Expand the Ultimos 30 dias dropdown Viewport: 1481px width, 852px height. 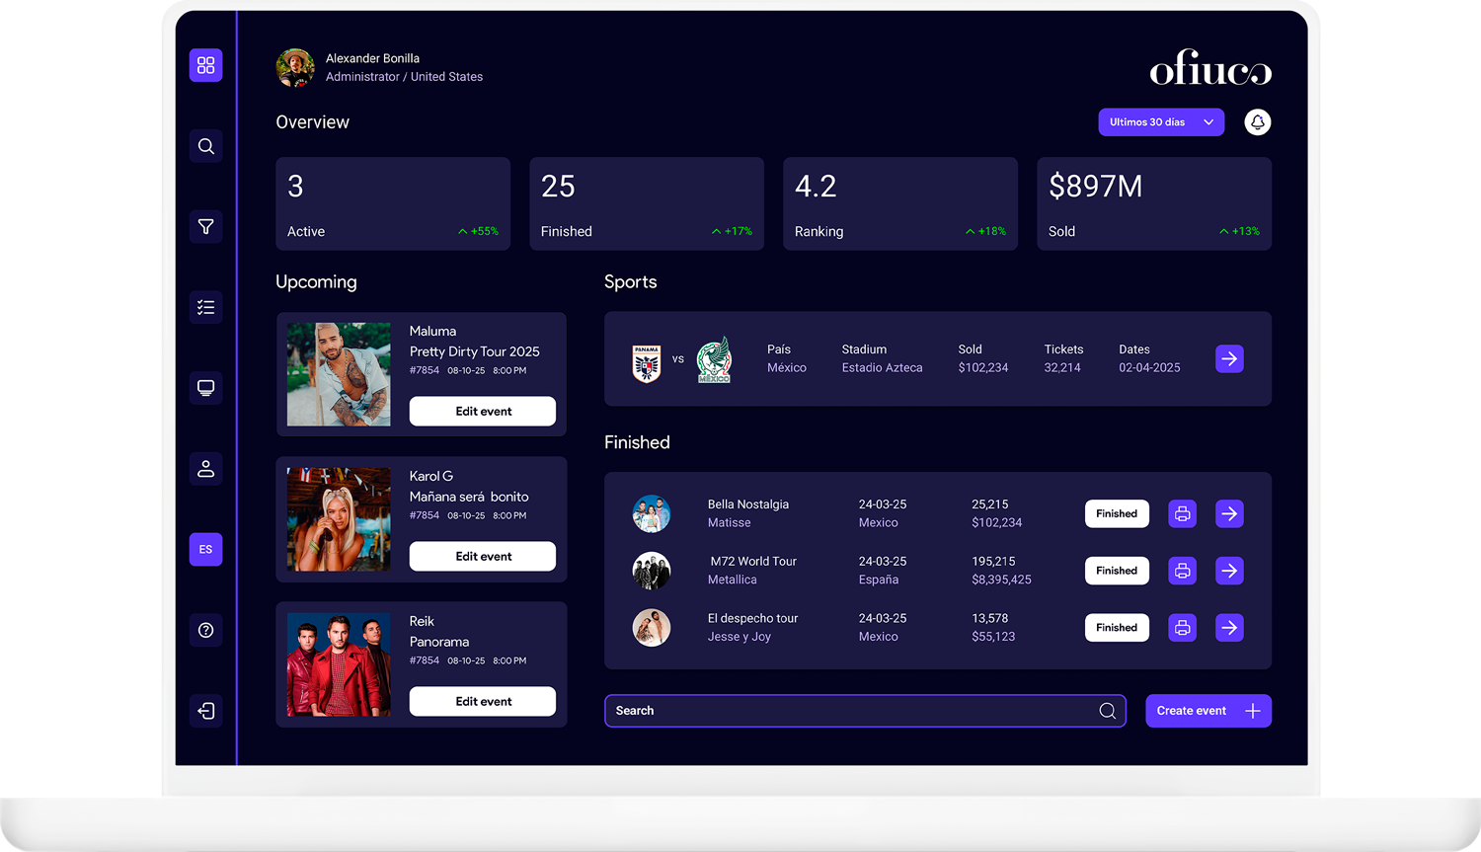click(1161, 122)
